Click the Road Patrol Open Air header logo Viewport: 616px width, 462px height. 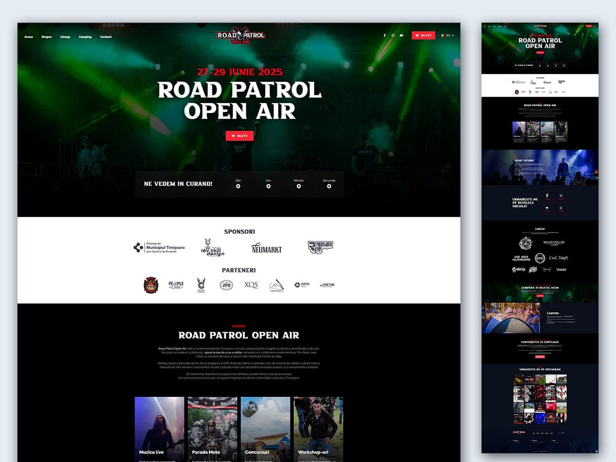click(240, 36)
